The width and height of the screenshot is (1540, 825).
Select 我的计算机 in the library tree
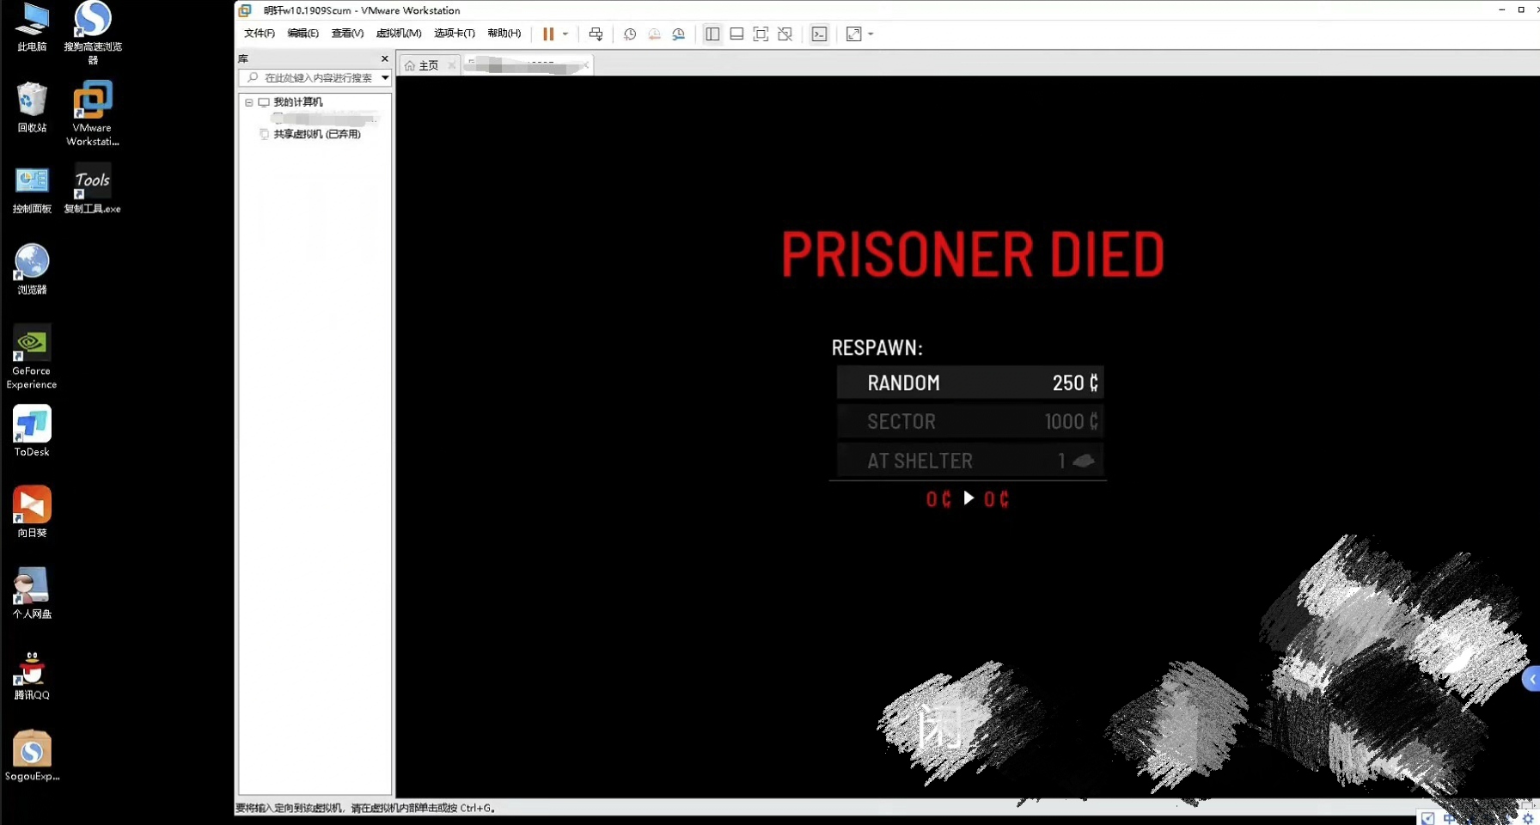click(298, 102)
